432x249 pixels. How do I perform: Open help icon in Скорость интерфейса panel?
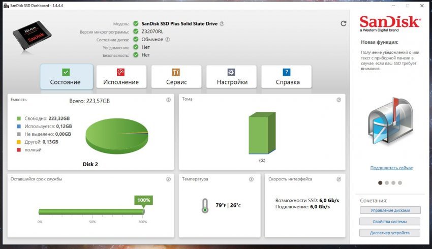(339, 179)
